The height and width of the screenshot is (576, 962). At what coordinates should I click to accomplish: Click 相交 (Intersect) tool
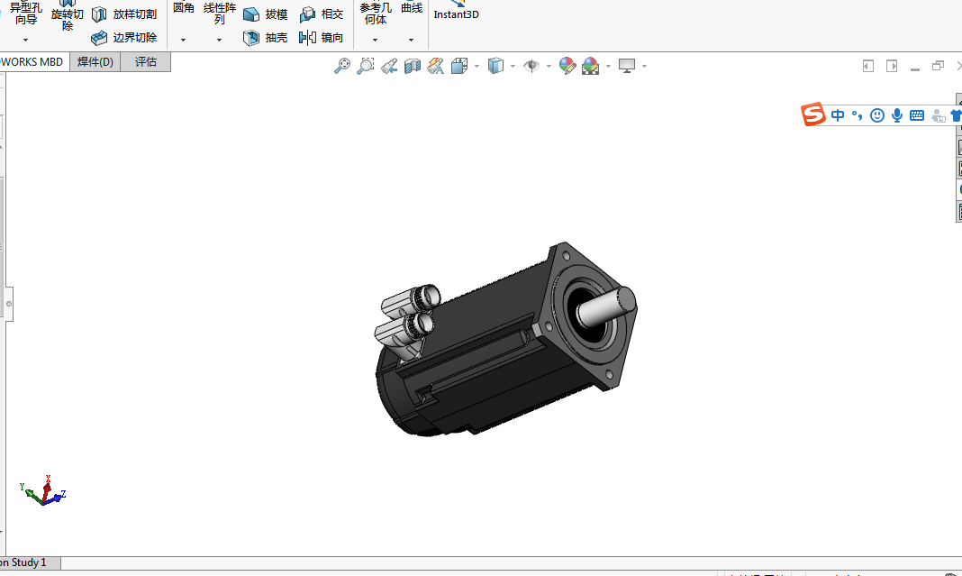pyautogui.click(x=322, y=14)
